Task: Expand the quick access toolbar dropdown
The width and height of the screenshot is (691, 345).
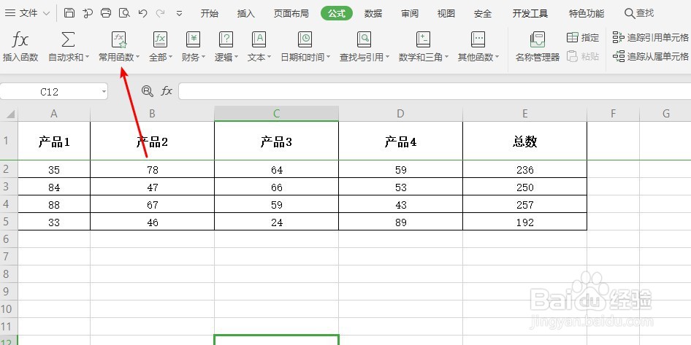Action: coord(179,13)
